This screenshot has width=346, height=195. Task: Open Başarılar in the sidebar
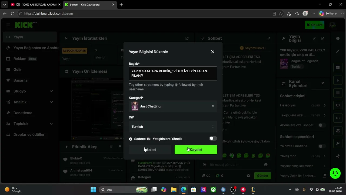pyautogui.click(x=30, y=80)
